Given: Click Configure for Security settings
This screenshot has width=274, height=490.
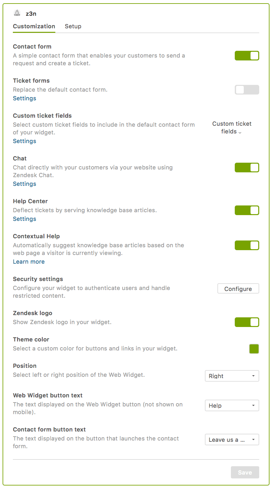Looking at the screenshot, I should [238, 288].
